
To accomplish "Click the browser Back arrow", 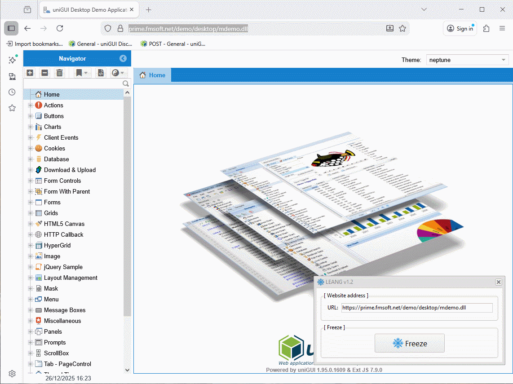I will pyautogui.click(x=27, y=28).
